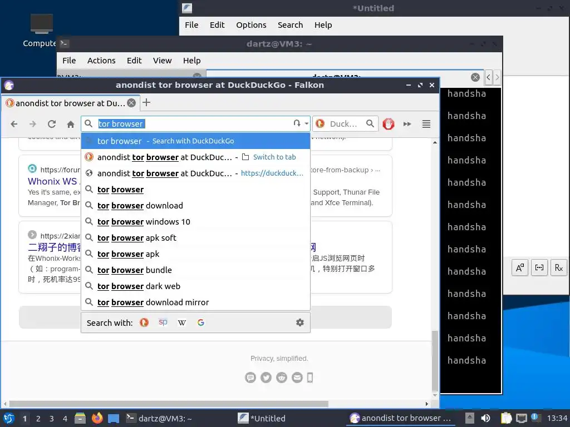Image resolution: width=570 pixels, height=427 pixels.
Task: Select suggestion 'tor browser windows 10'
Action: coord(195,222)
